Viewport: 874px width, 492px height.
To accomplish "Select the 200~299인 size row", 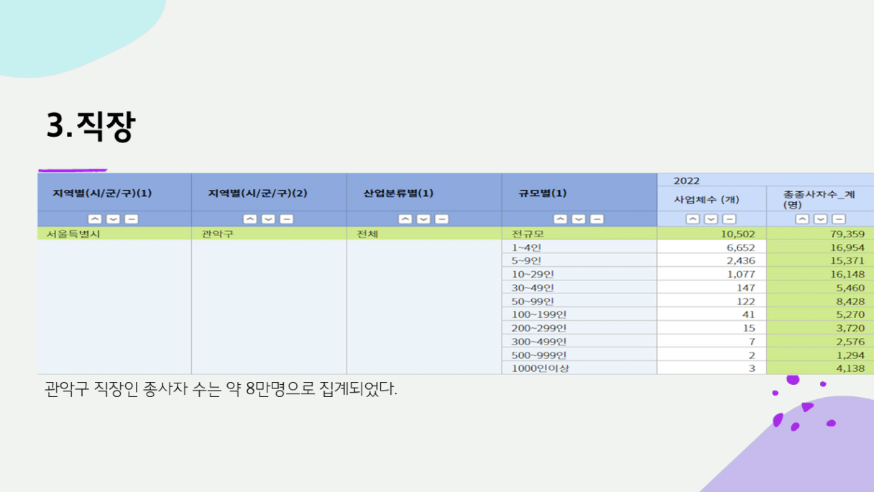I will pyautogui.click(x=538, y=328).
